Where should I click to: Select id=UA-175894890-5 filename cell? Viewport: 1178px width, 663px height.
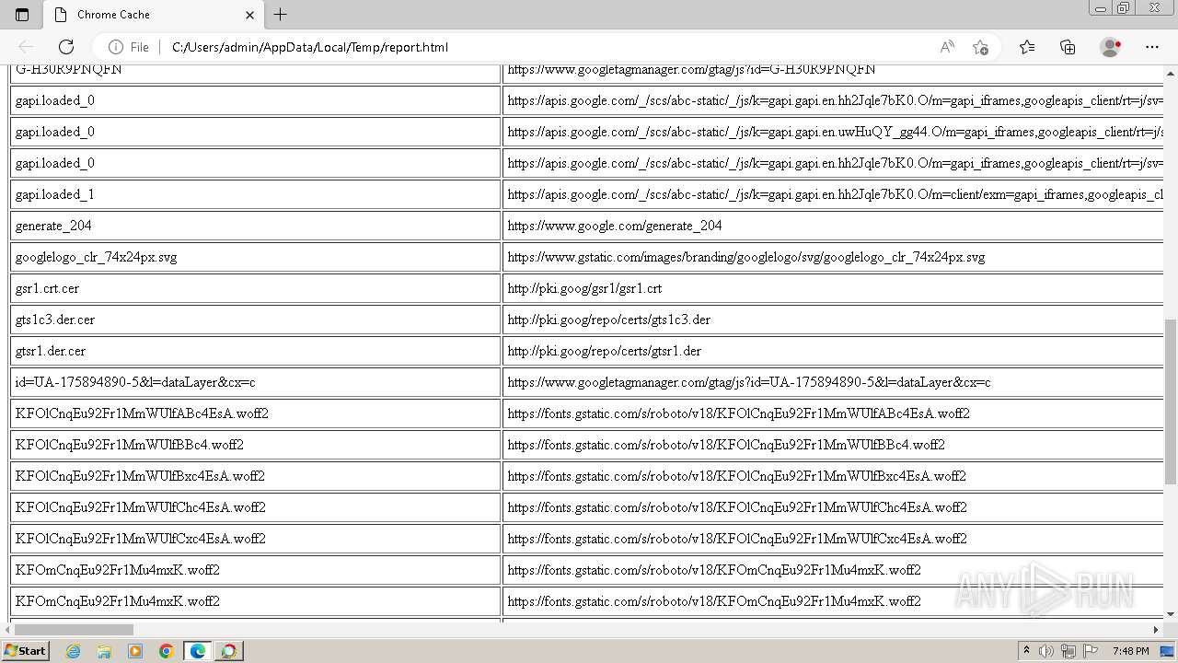coord(255,382)
